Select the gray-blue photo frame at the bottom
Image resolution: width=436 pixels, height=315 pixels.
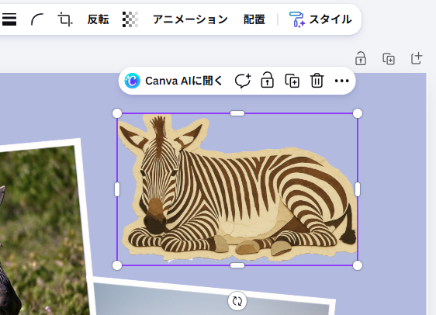pyautogui.click(x=211, y=299)
